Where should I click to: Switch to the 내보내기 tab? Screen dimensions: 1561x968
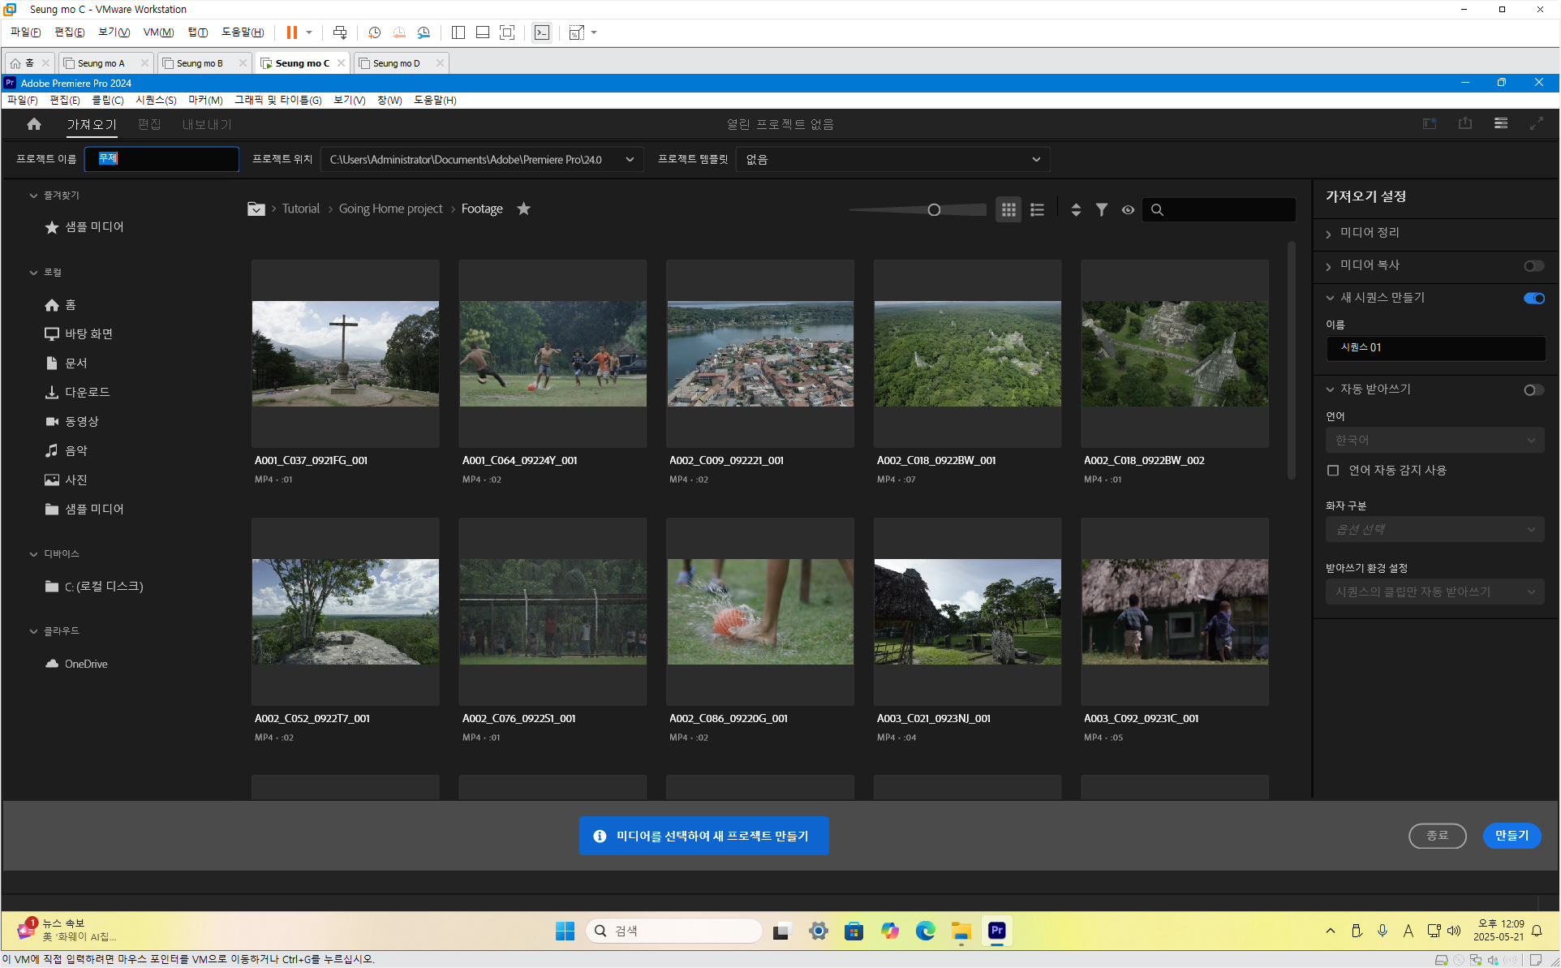[x=207, y=124]
